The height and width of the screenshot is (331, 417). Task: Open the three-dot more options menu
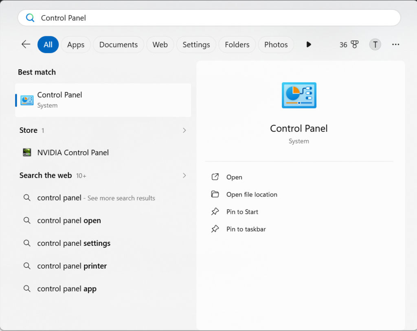(395, 44)
